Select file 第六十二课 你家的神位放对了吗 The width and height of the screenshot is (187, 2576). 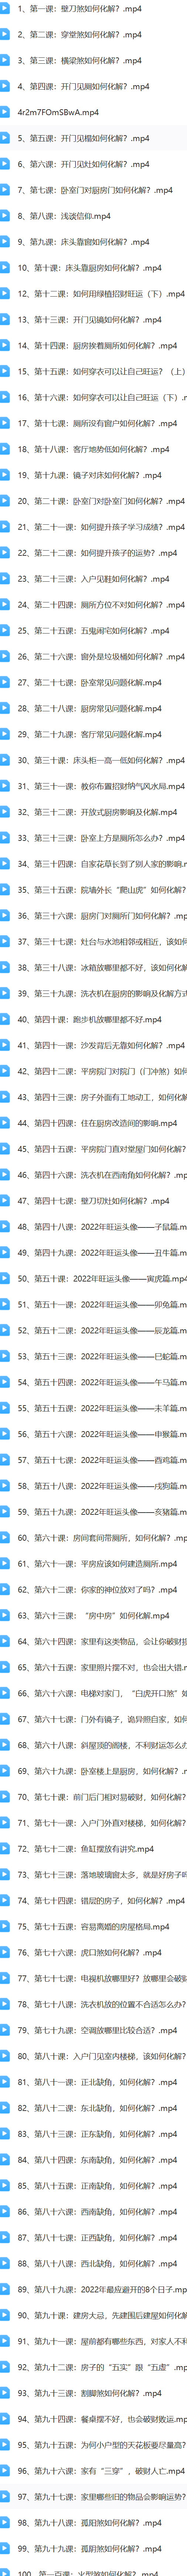click(93, 1589)
